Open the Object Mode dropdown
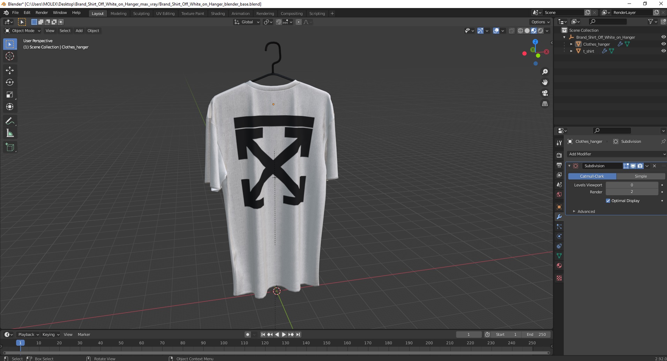 [23, 31]
